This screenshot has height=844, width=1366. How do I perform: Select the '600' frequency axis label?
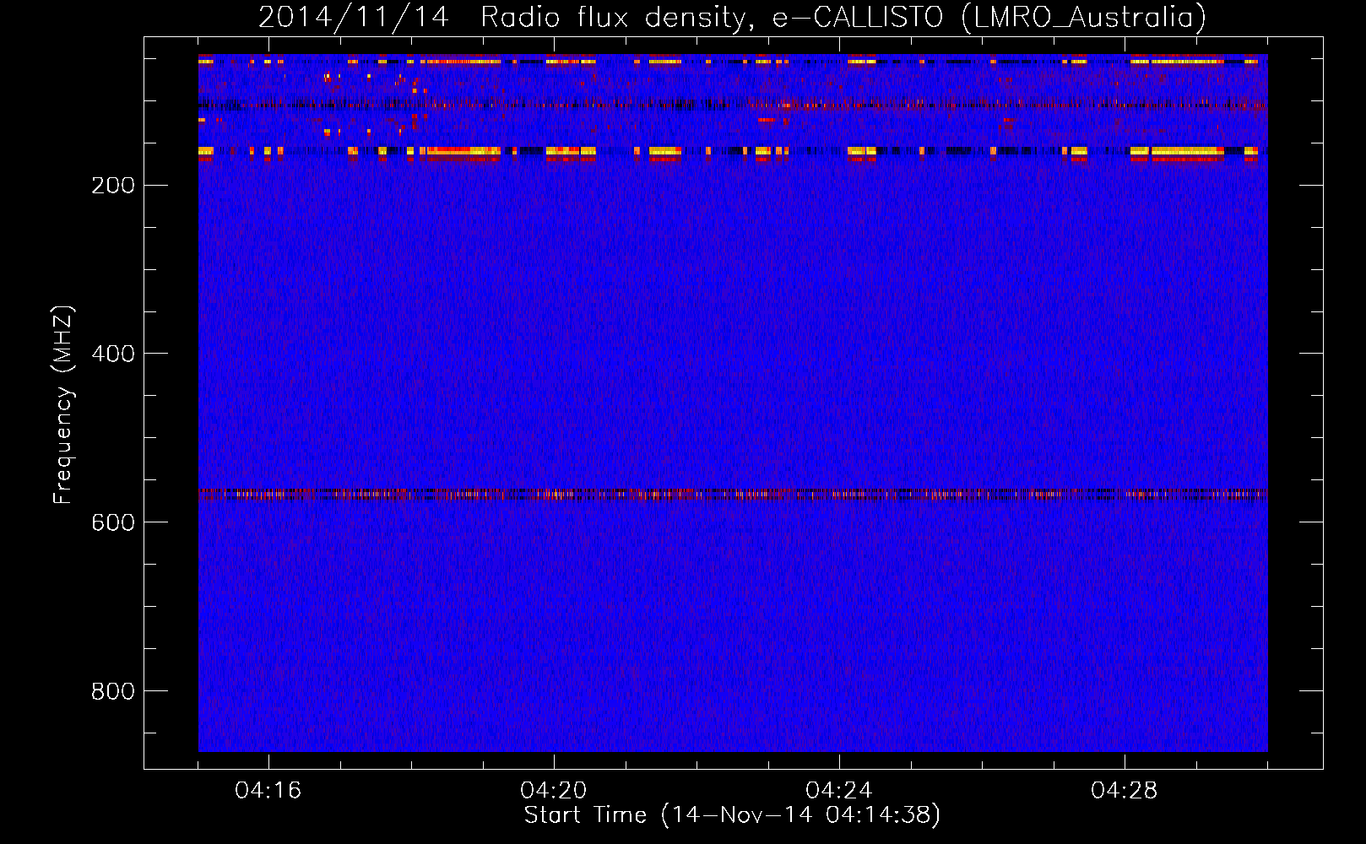tap(113, 523)
